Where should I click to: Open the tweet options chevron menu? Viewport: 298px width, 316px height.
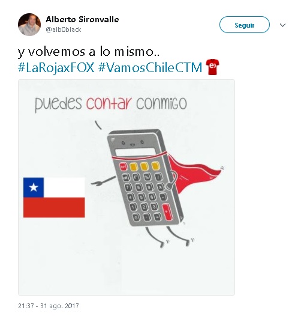pyautogui.click(x=283, y=25)
